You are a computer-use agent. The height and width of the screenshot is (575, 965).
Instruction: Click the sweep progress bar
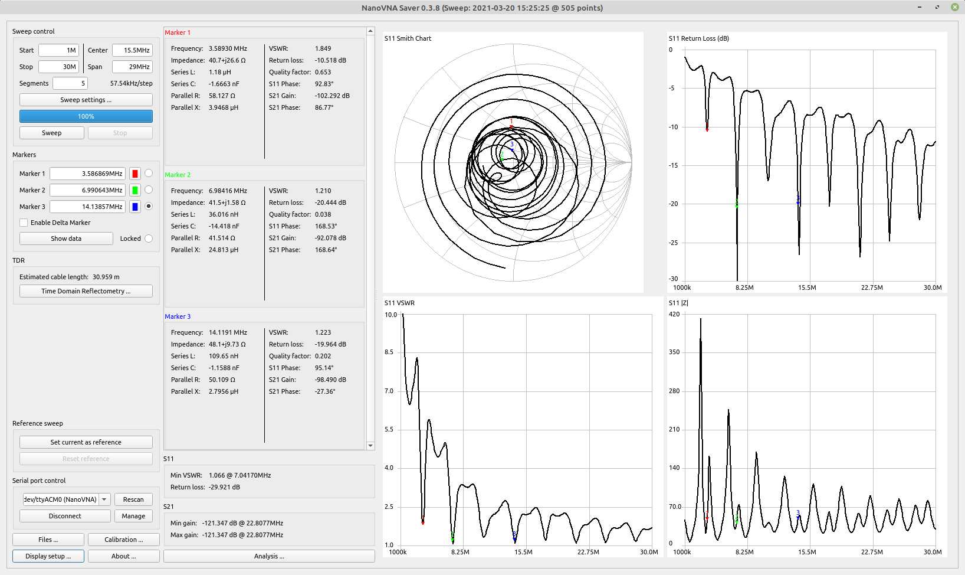click(x=86, y=116)
